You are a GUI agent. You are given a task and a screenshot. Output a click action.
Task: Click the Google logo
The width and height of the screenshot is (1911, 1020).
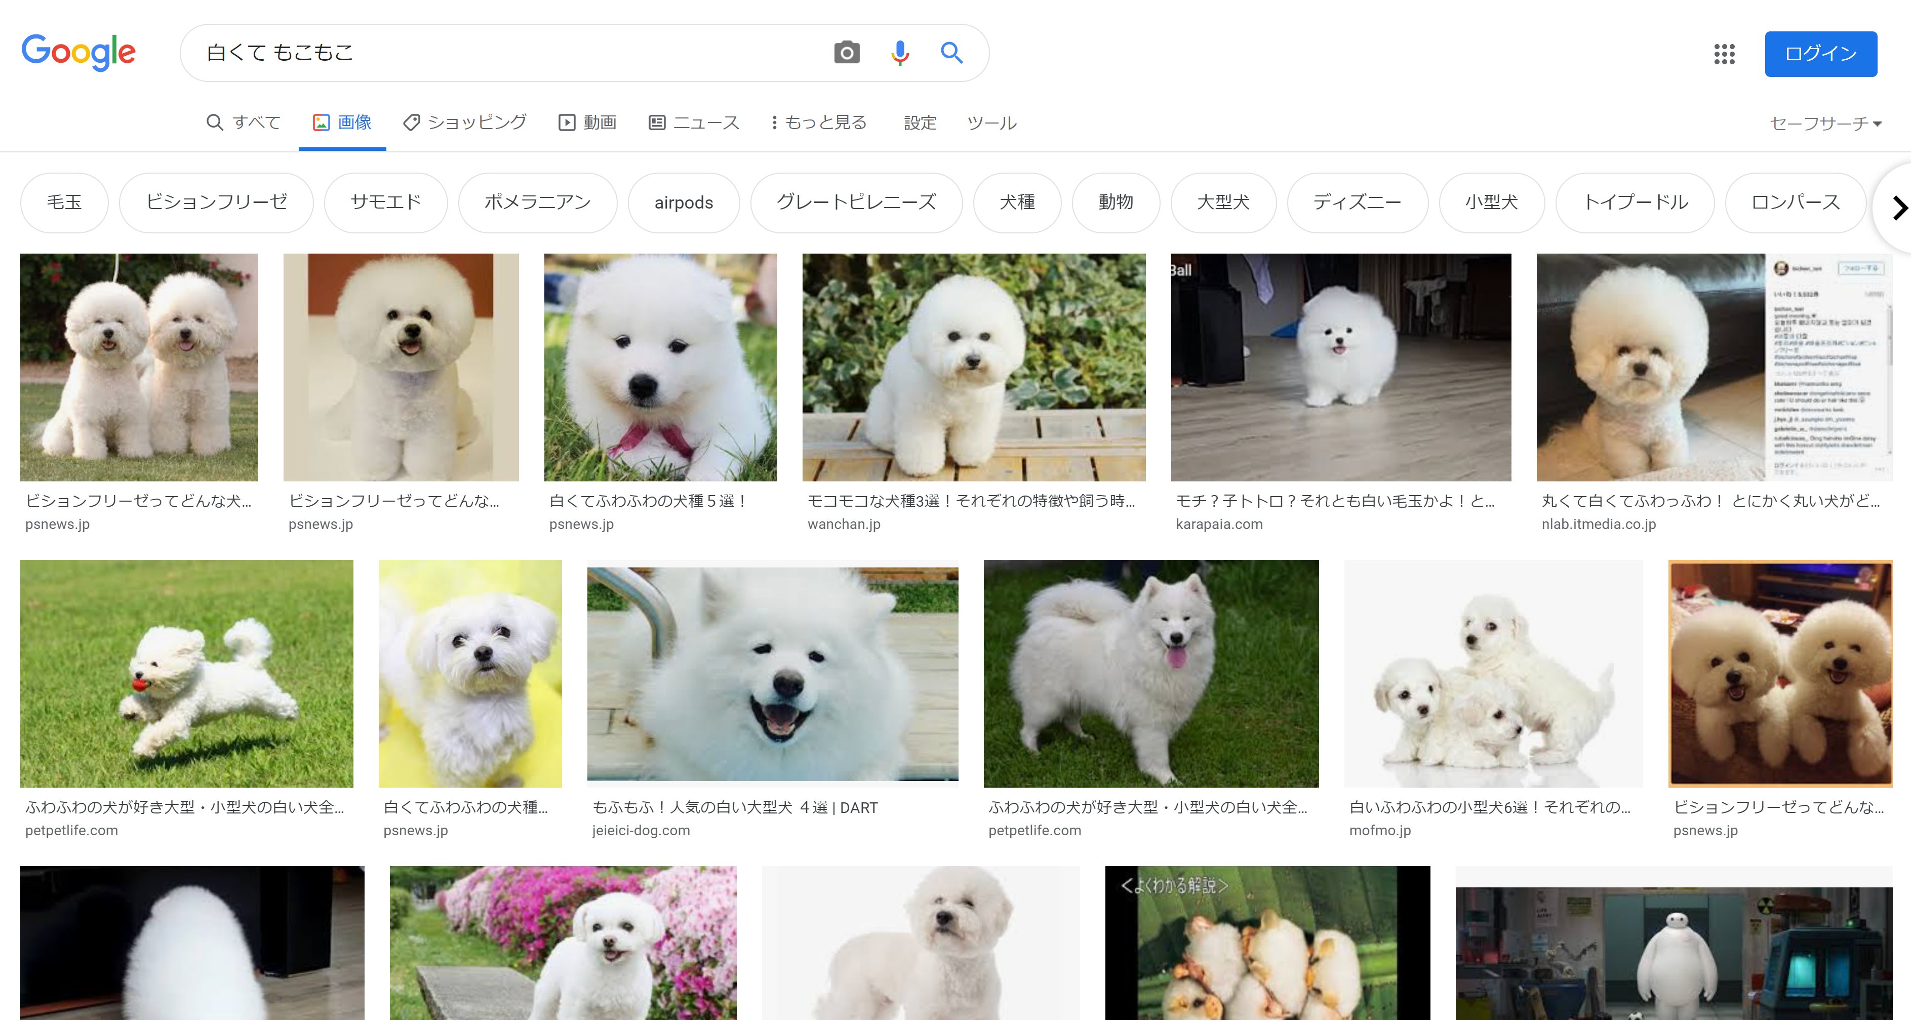point(78,52)
